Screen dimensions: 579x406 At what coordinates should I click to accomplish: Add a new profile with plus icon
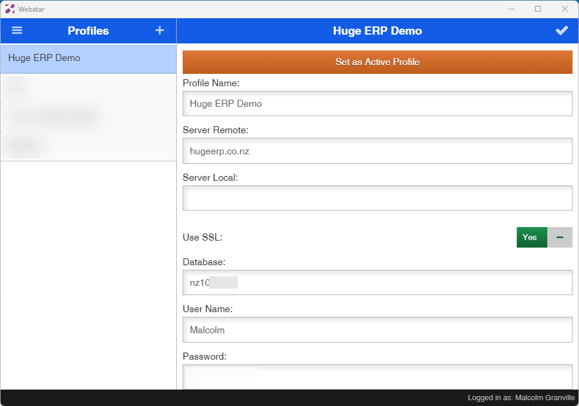point(160,31)
